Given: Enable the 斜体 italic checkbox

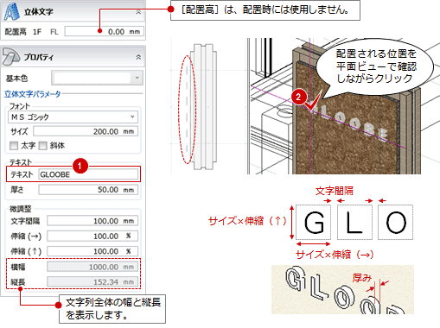Looking at the screenshot, I should point(42,146).
